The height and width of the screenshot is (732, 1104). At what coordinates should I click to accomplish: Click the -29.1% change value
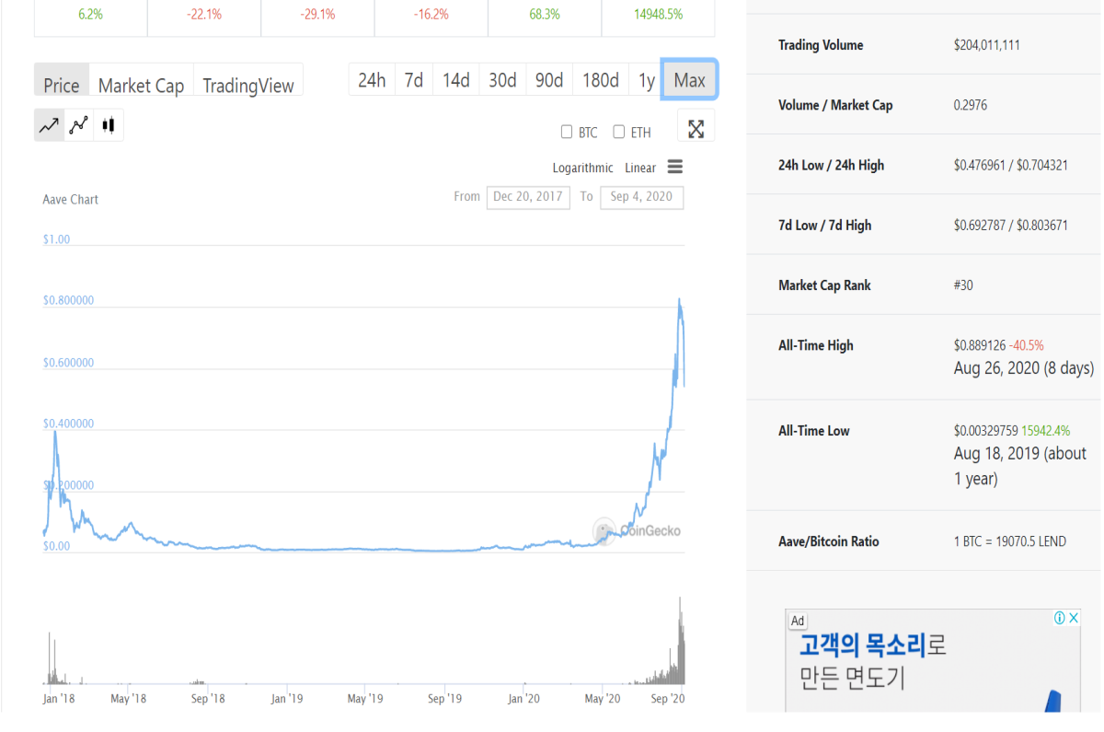pos(317,15)
